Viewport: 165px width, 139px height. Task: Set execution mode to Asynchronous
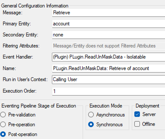coord(91,115)
